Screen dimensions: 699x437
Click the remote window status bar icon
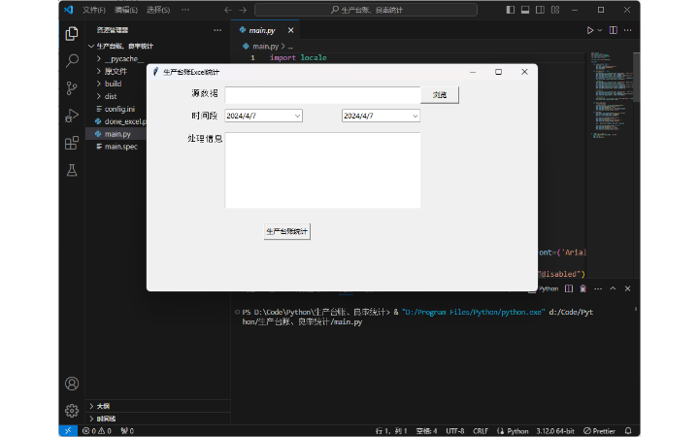pyautogui.click(x=68, y=431)
